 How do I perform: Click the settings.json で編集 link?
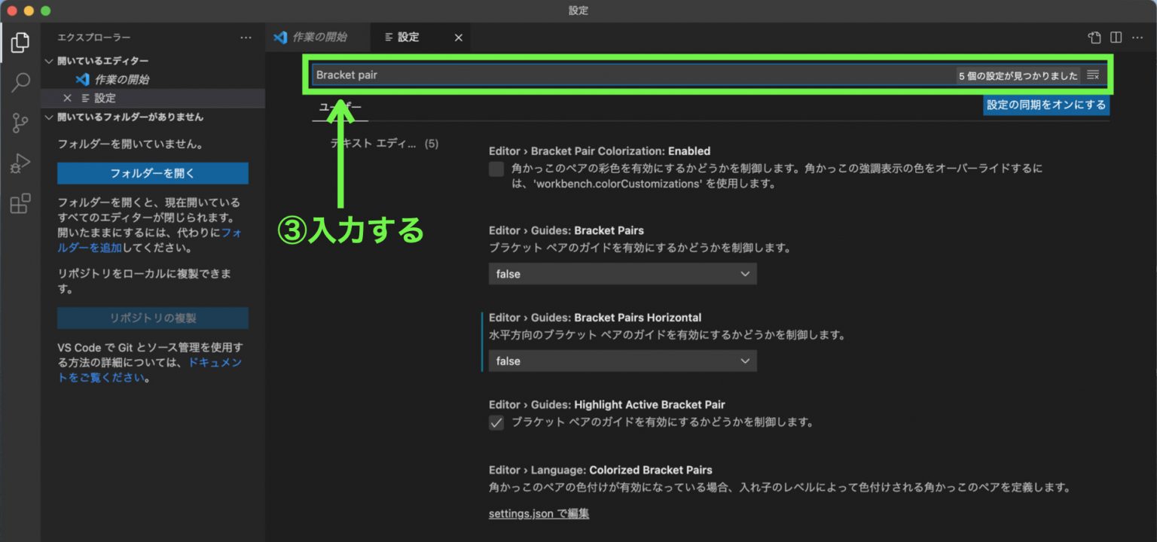tap(539, 513)
